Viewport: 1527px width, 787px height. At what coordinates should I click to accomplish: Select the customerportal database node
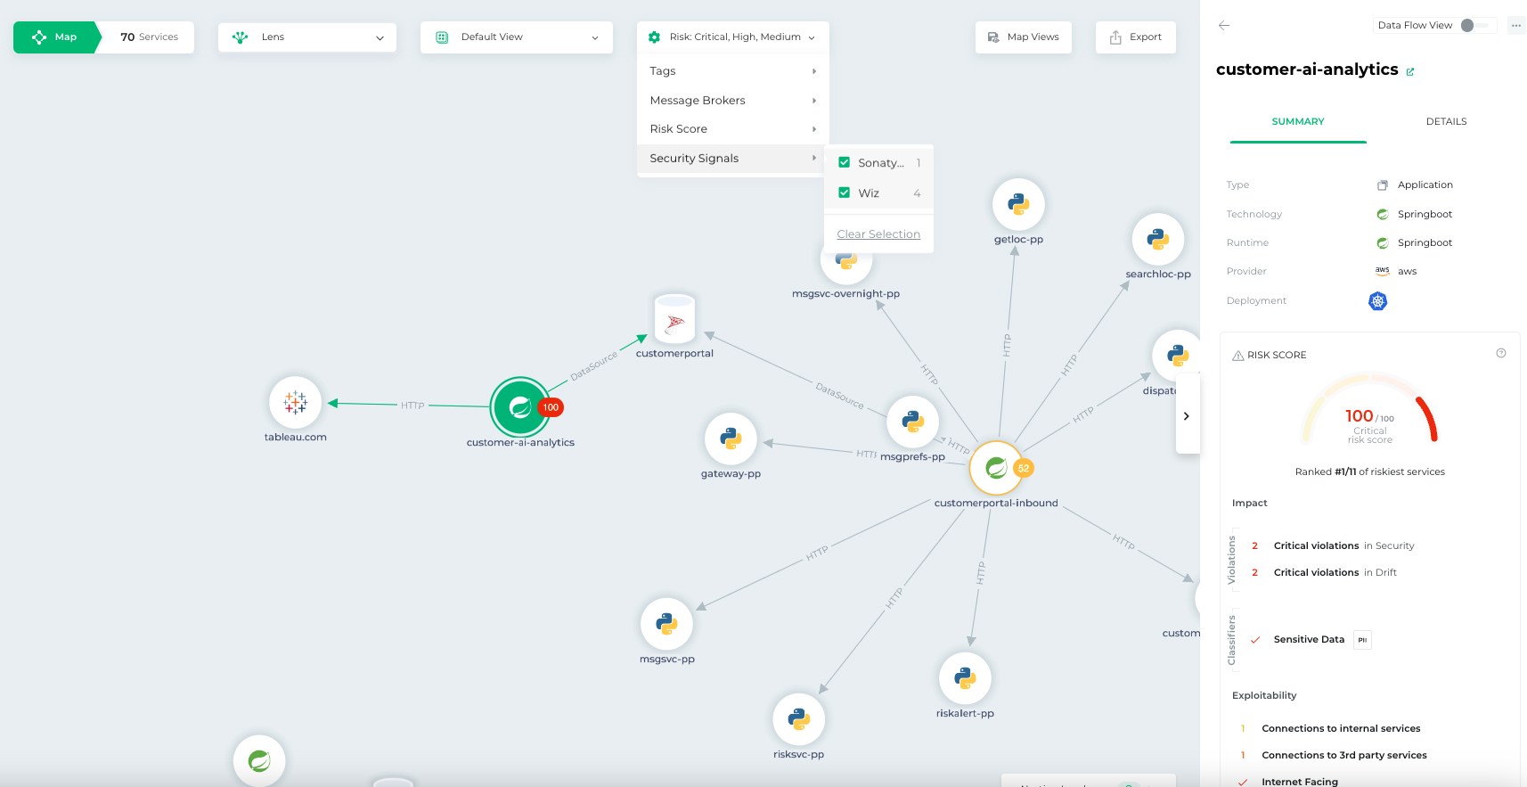pos(674,320)
